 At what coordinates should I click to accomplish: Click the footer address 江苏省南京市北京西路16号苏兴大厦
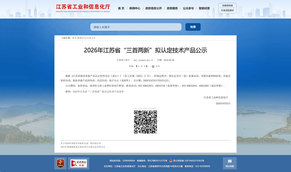point(166,166)
